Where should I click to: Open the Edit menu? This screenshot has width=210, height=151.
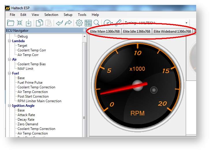23,15
